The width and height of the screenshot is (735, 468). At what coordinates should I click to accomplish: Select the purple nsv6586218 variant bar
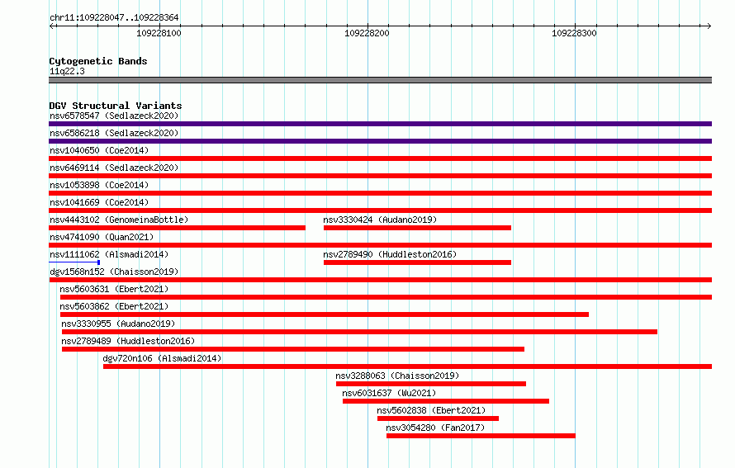(x=380, y=141)
